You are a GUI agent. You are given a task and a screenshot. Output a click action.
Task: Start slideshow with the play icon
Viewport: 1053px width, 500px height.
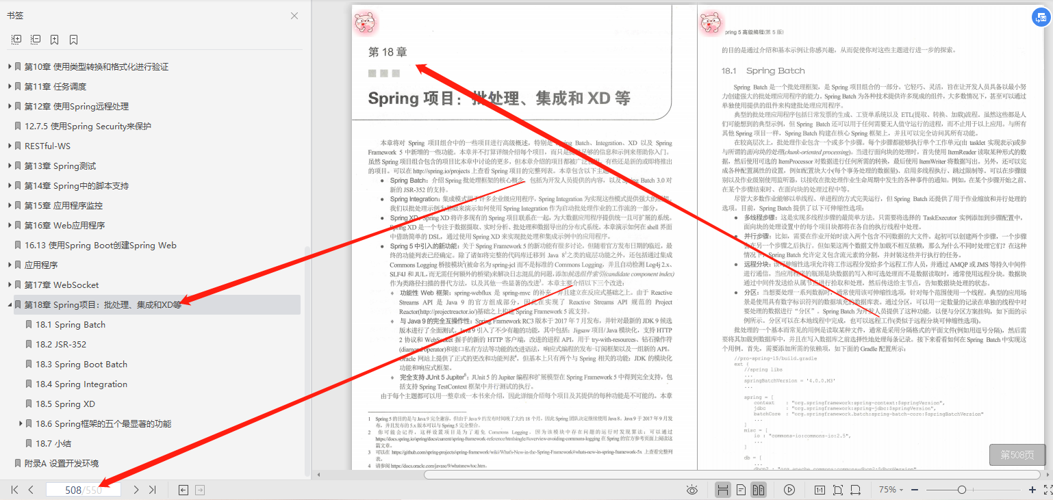[x=789, y=490]
